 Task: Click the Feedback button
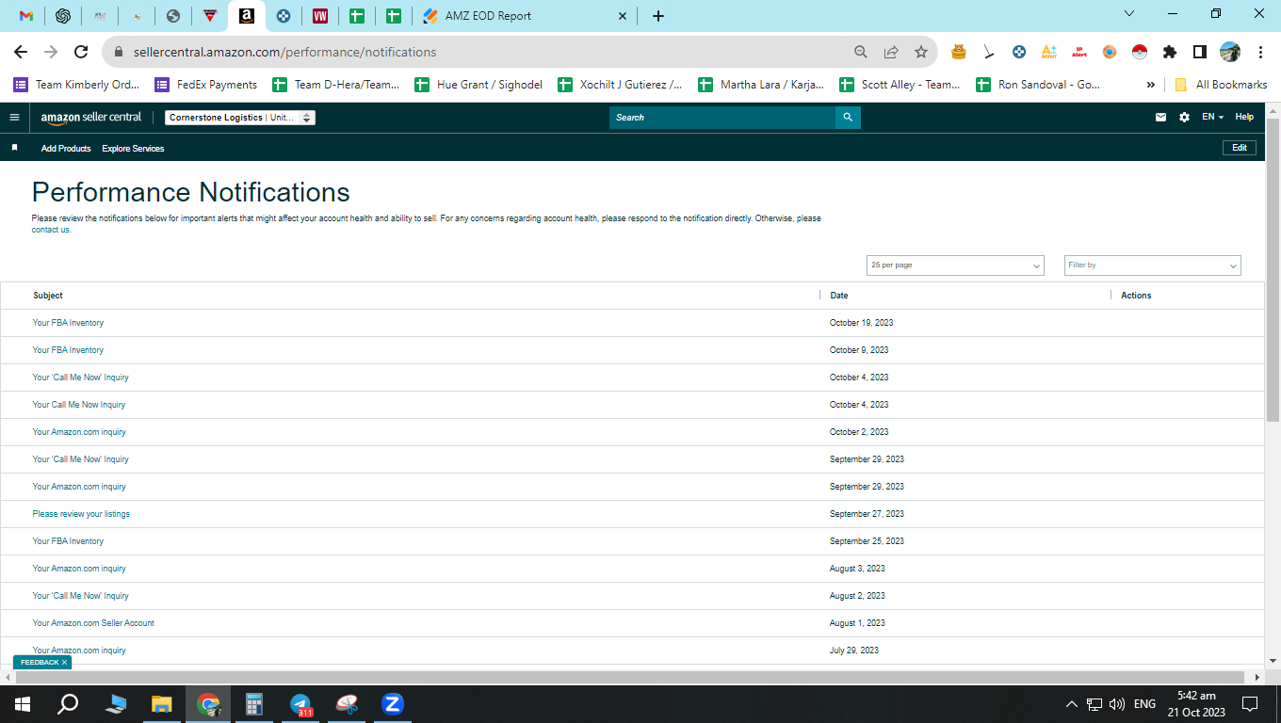(40, 663)
